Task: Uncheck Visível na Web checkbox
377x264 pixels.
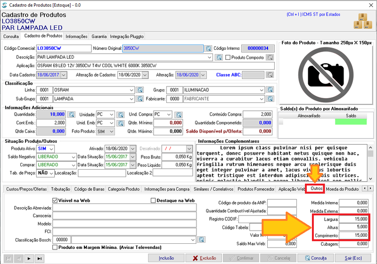Action: coord(55,201)
